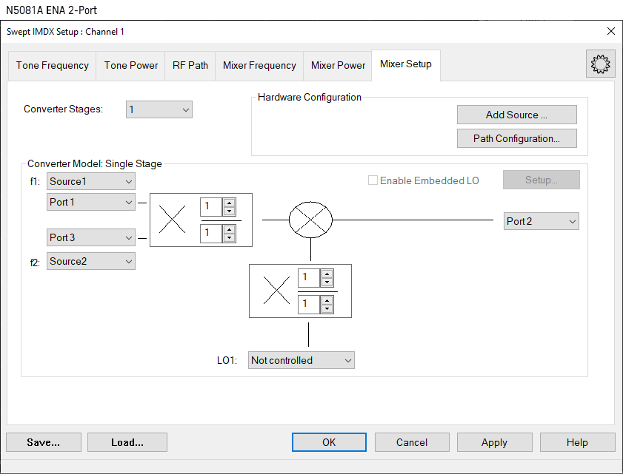Click the LO multiplier X symbol
Viewport: 623px width, 474px height.
pos(276,291)
